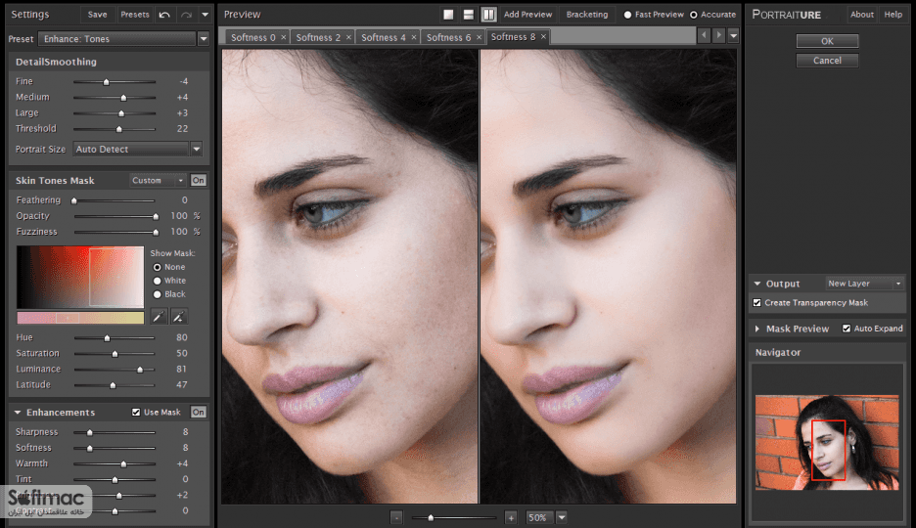Click zoom out minus button
This screenshot has height=528, width=916.
(x=396, y=517)
